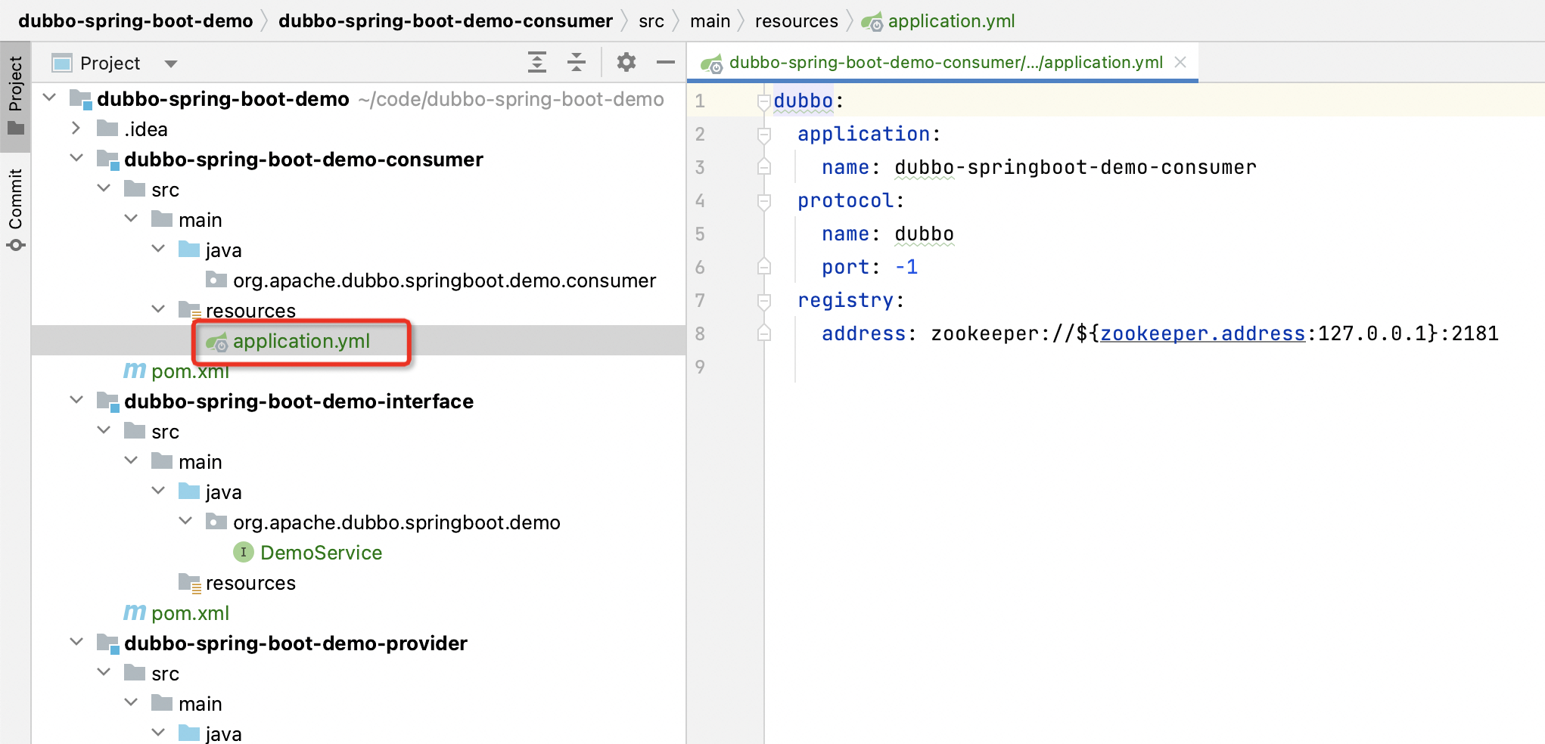The image size is (1545, 744).
Task: Toggle the Project tool window sidebar tab
Action: coord(16,95)
